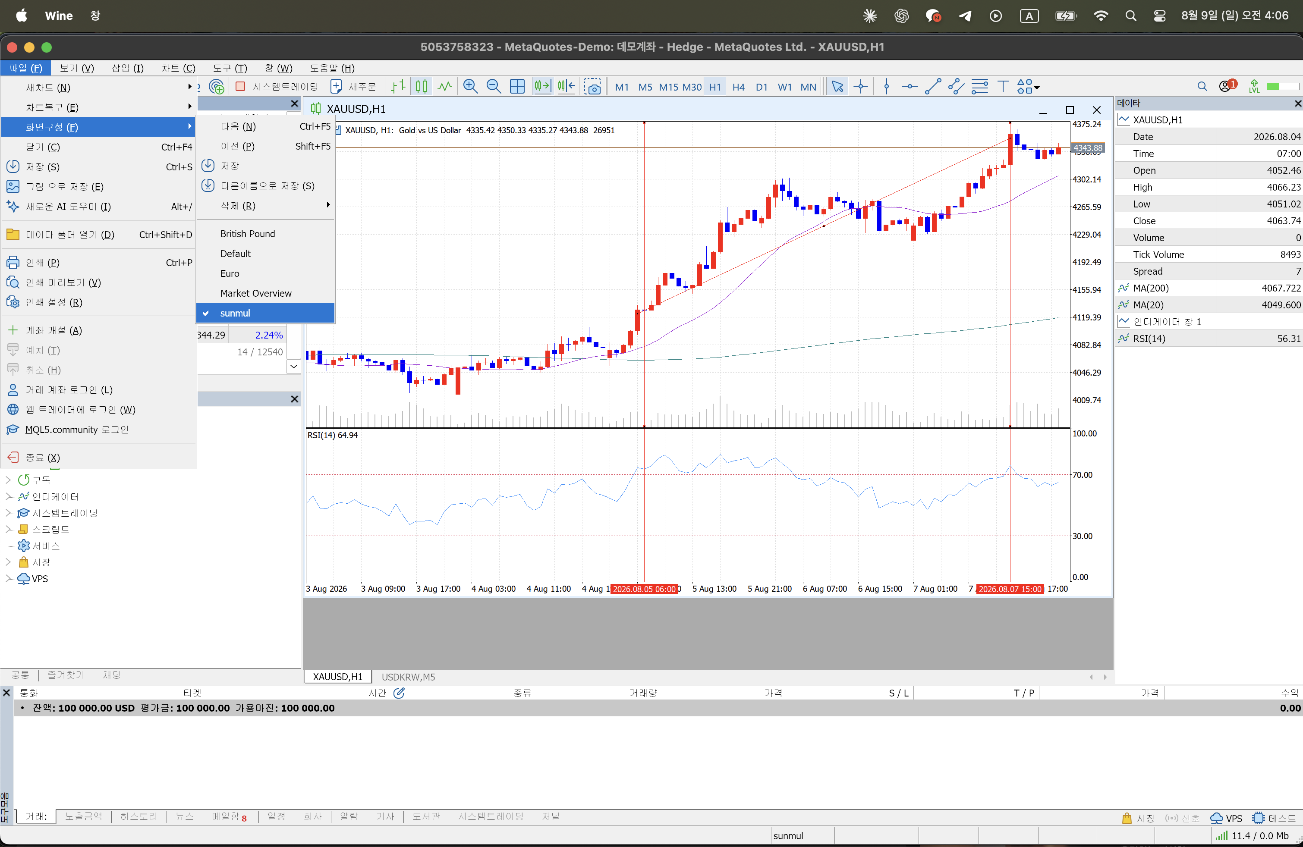Screen dimensions: 1303x847
Task: Pick the vertical line drawing tool
Action: pyautogui.click(x=886, y=86)
